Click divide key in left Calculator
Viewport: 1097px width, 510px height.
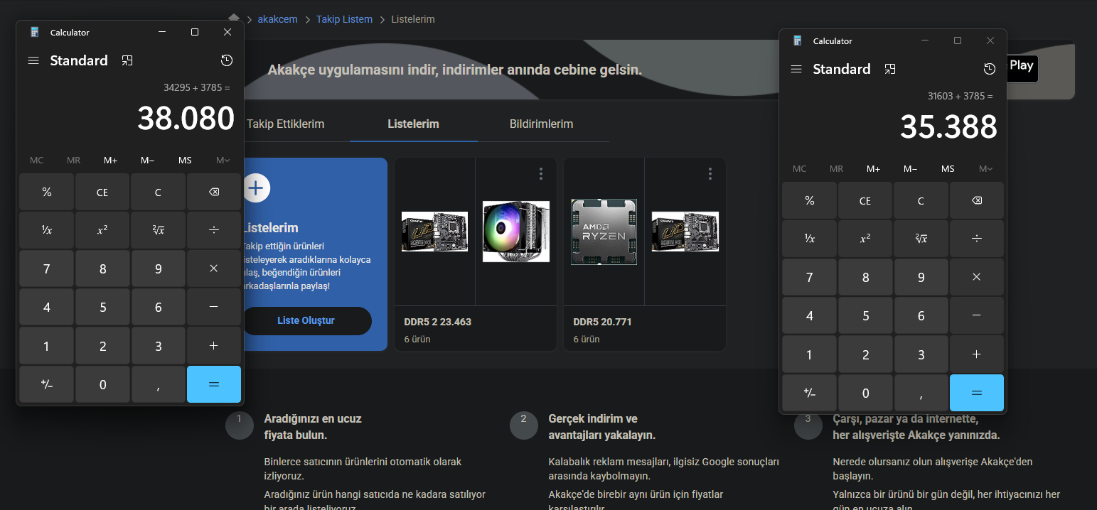pyautogui.click(x=214, y=230)
